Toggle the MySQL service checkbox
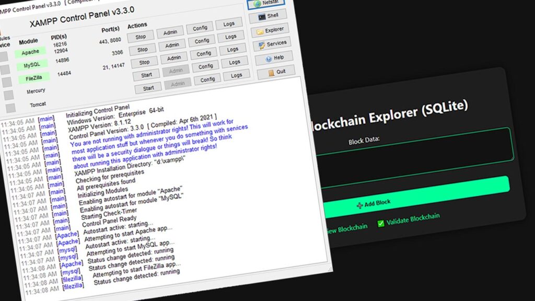Image resolution: width=535 pixels, height=301 pixels. (5, 70)
